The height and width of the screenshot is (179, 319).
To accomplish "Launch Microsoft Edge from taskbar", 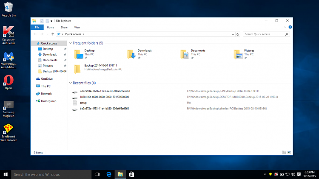I will point(109,174).
